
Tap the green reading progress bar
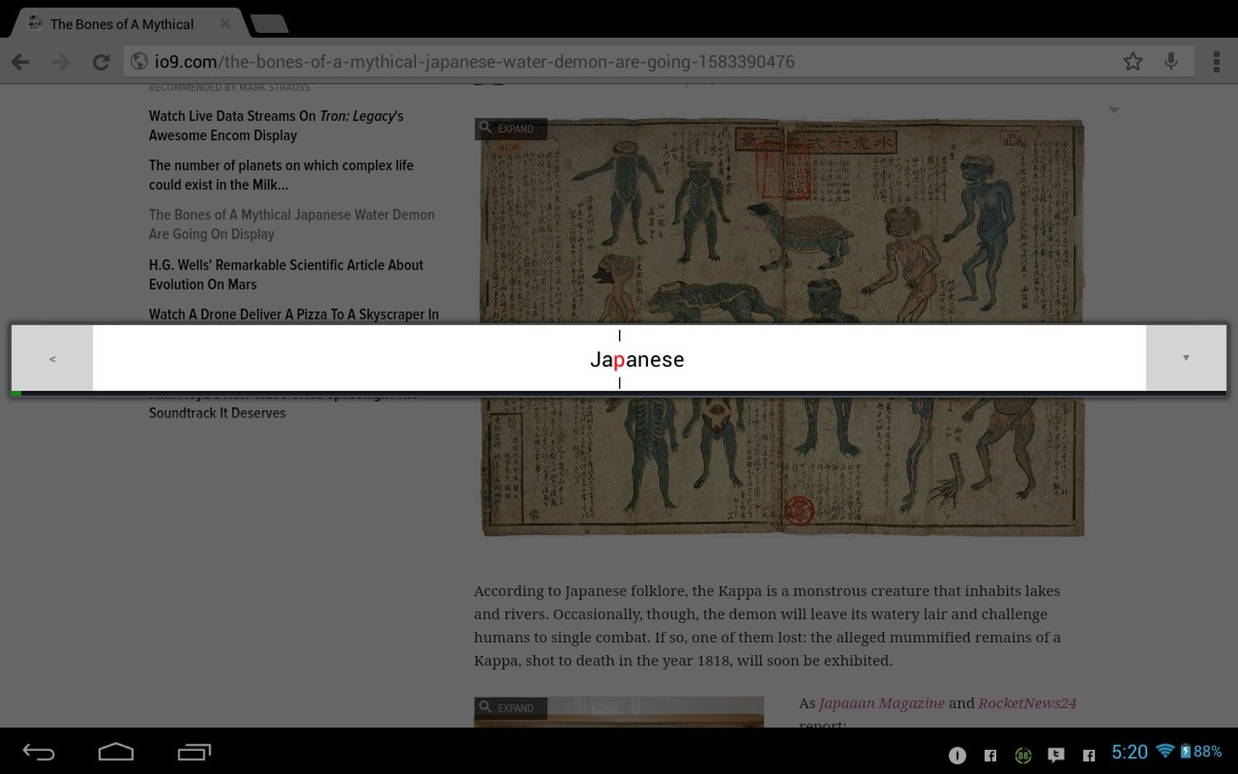[x=15, y=393]
